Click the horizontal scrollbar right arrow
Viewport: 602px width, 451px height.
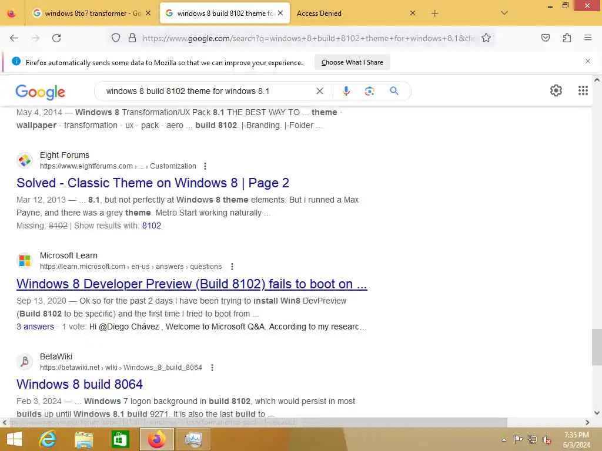coord(587,422)
